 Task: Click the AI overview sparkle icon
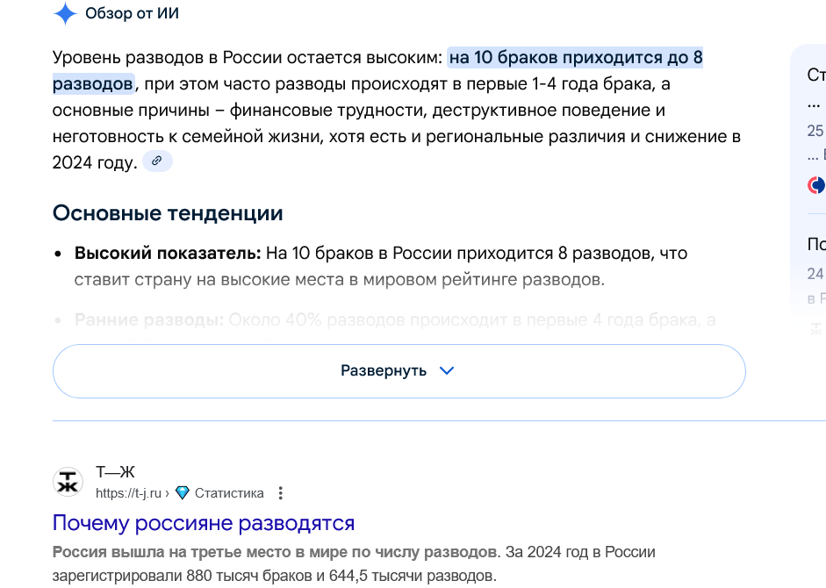[x=65, y=14]
